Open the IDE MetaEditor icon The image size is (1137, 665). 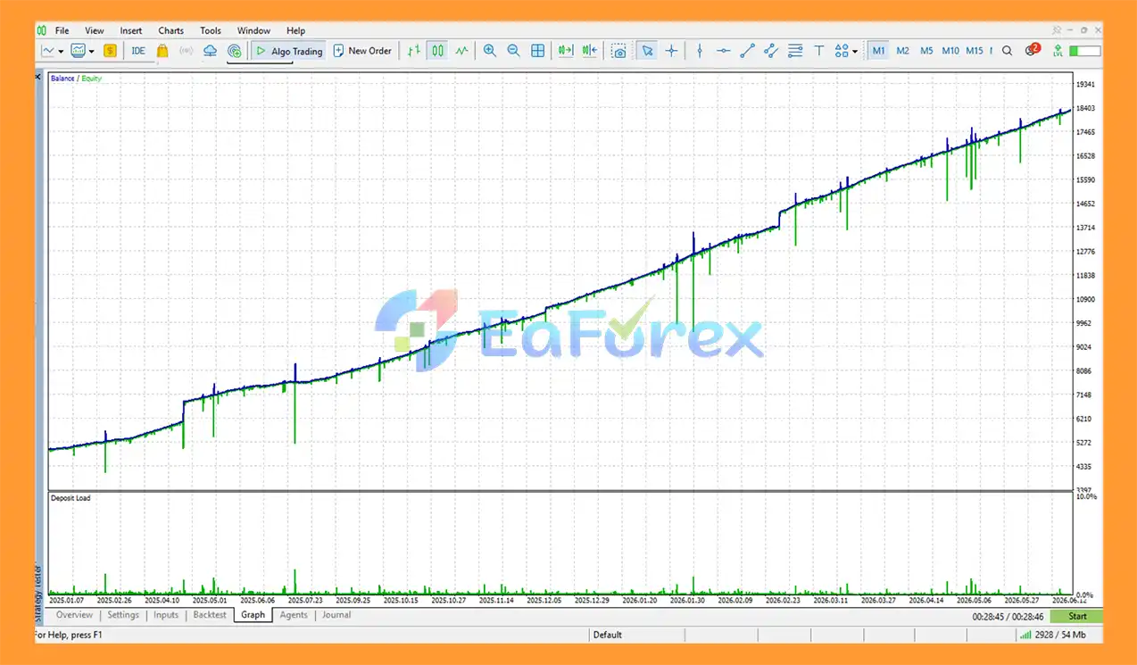tap(138, 51)
